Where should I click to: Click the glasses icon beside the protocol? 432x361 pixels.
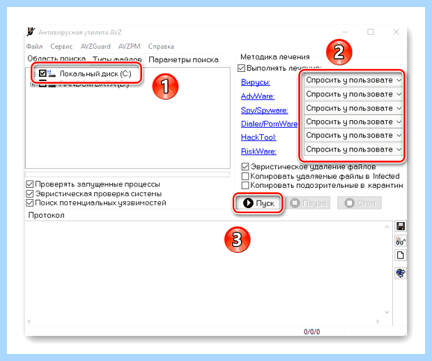(x=401, y=241)
